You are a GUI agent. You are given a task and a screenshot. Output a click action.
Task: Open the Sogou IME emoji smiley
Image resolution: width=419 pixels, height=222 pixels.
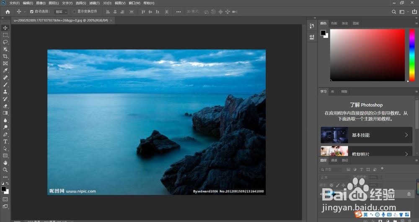pyautogui.click(x=378, y=214)
